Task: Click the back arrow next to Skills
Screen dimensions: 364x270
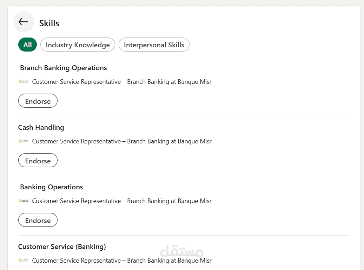Action: [x=23, y=22]
